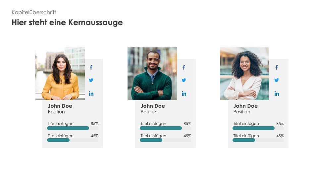
Task: Click Facebook icon on left profile card
Action: click(91, 67)
